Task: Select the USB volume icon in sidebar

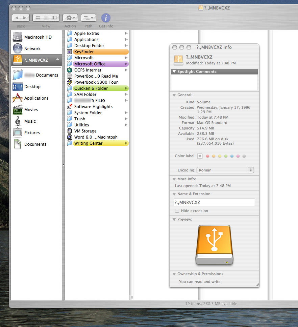Action: point(18,60)
